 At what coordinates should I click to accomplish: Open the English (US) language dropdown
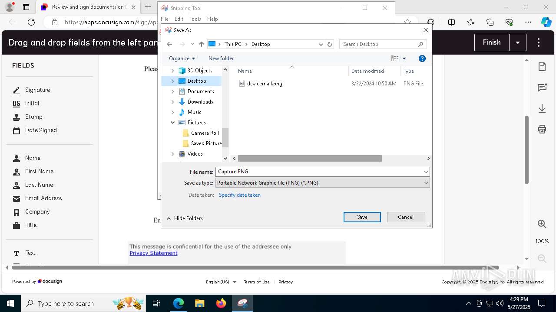coord(221,282)
